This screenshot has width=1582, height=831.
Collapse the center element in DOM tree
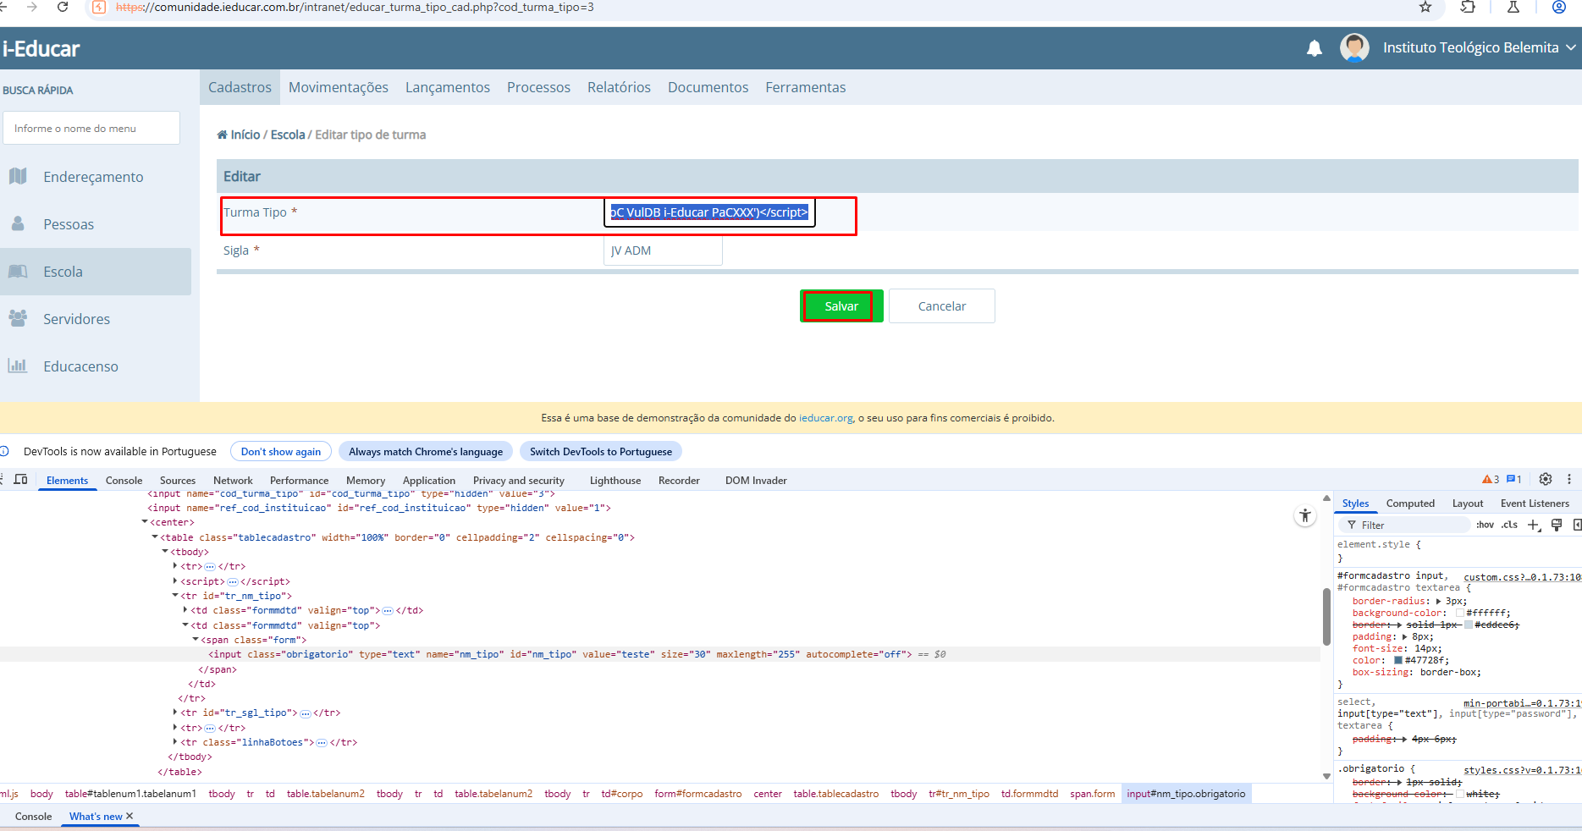[145, 522]
